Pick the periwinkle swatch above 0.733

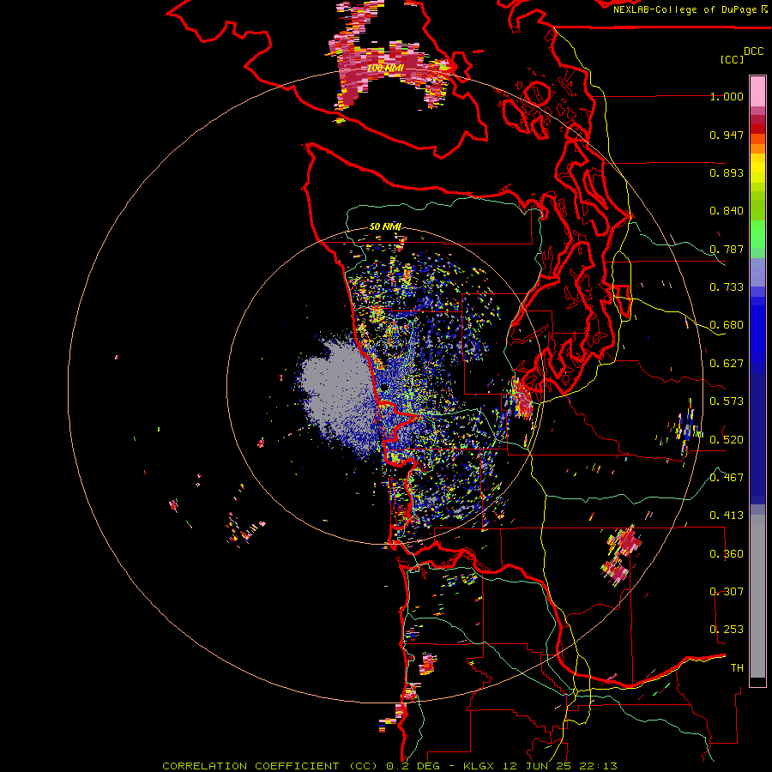[x=757, y=272]
